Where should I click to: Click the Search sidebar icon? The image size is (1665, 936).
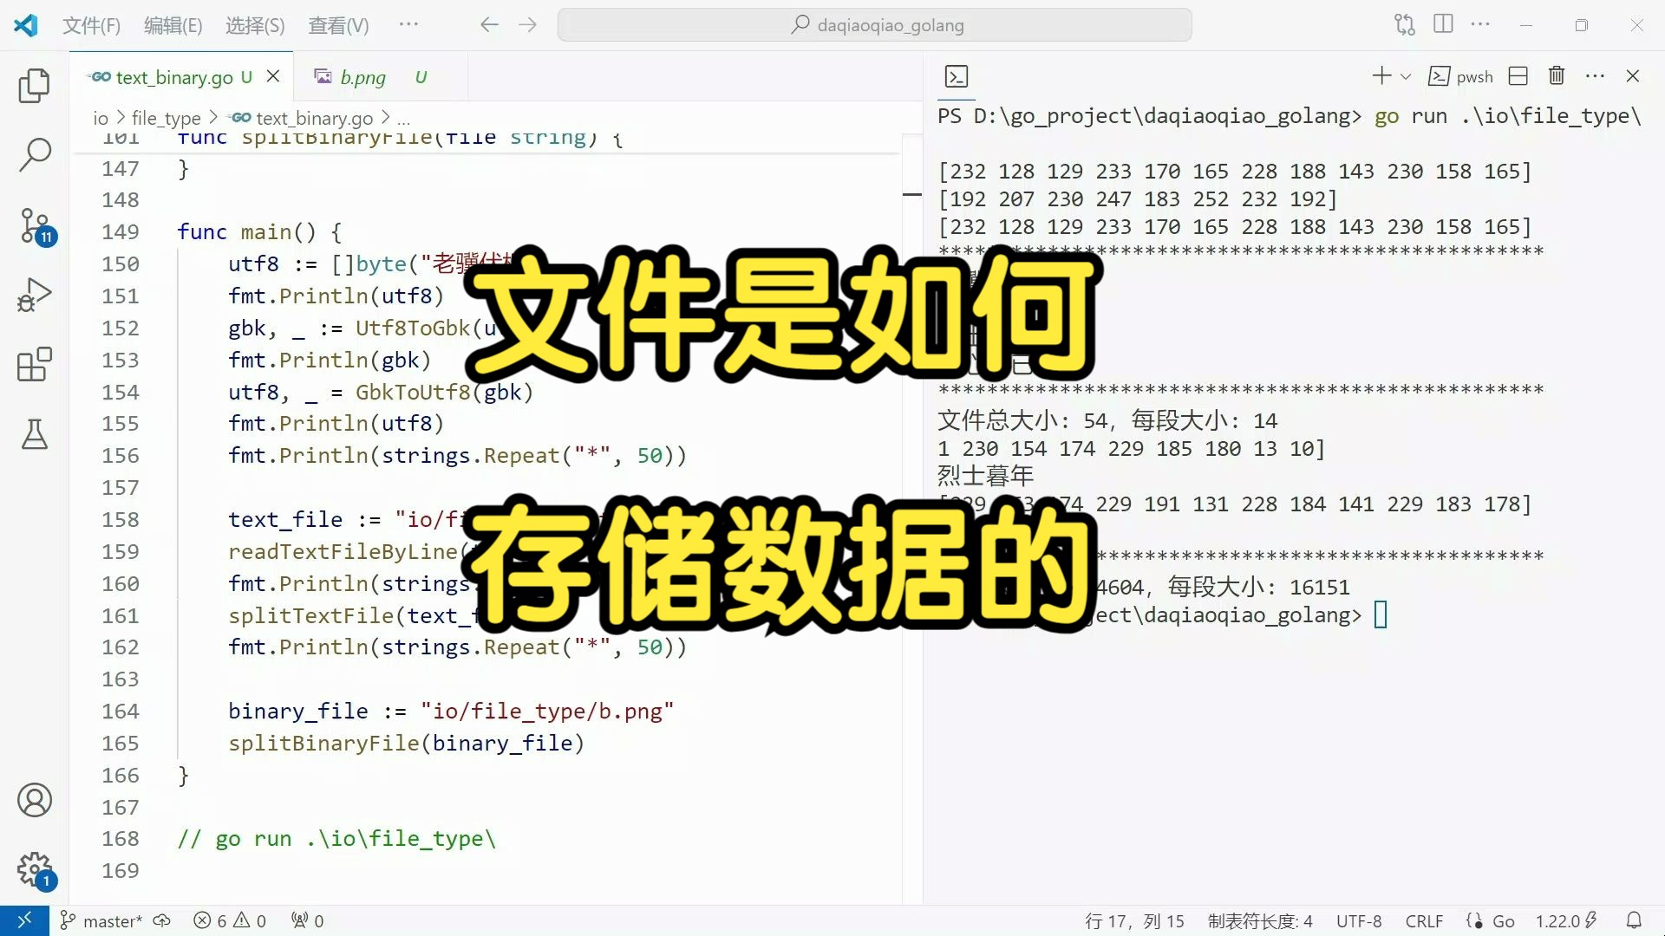33,153
